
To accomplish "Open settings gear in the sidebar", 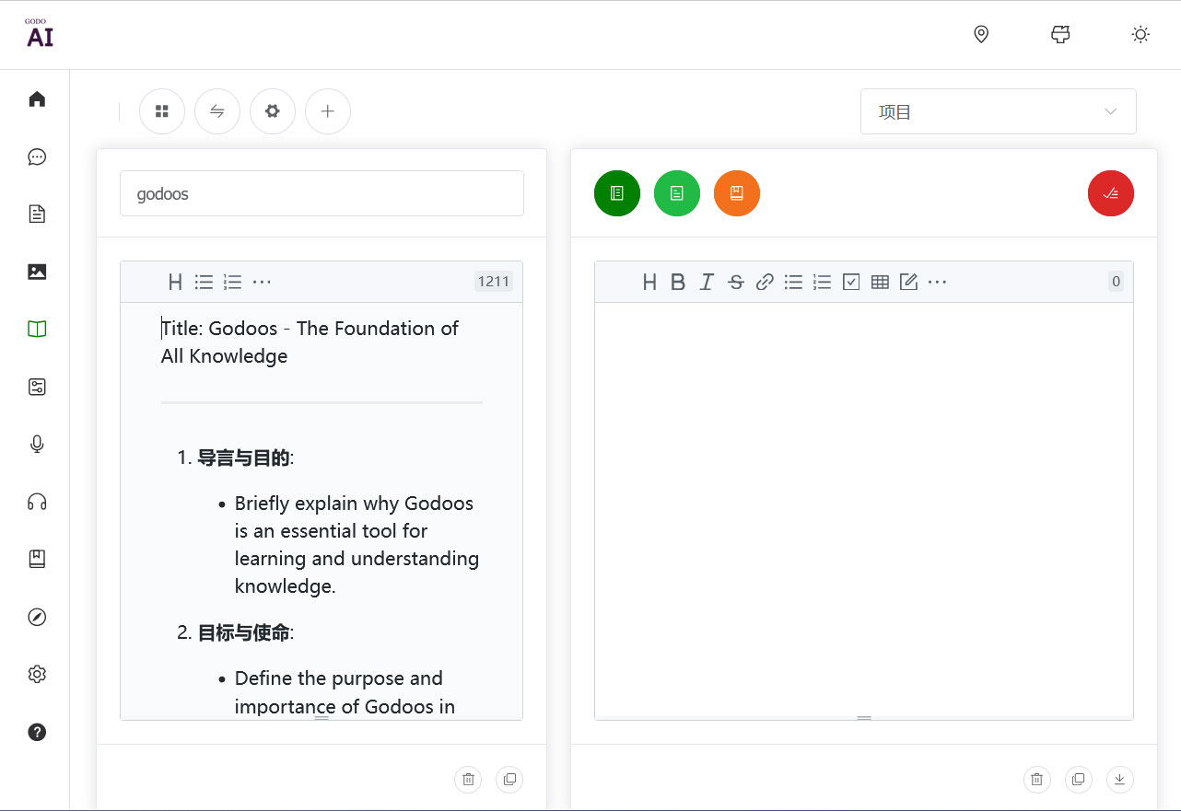I will 37,674.
